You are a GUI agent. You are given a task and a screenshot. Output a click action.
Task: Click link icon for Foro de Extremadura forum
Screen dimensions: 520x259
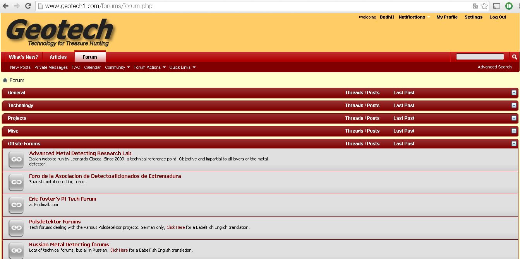(16, 182)
